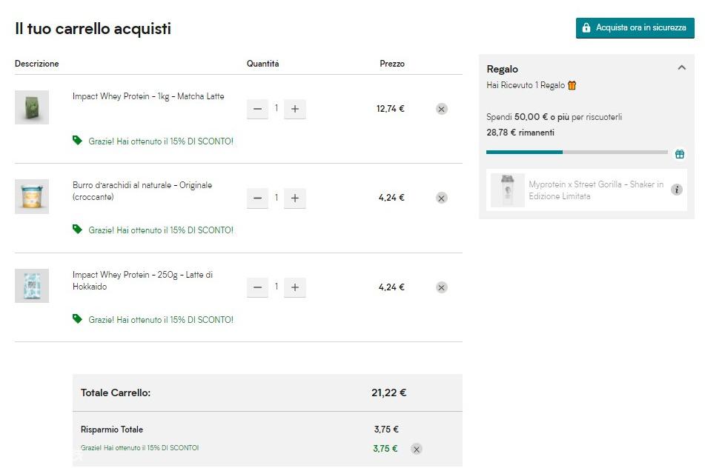The height and width of the screenshot is (471, 705).
Task: Decrease quantity of Burro d'arachidi
Action: pos(258,198)
